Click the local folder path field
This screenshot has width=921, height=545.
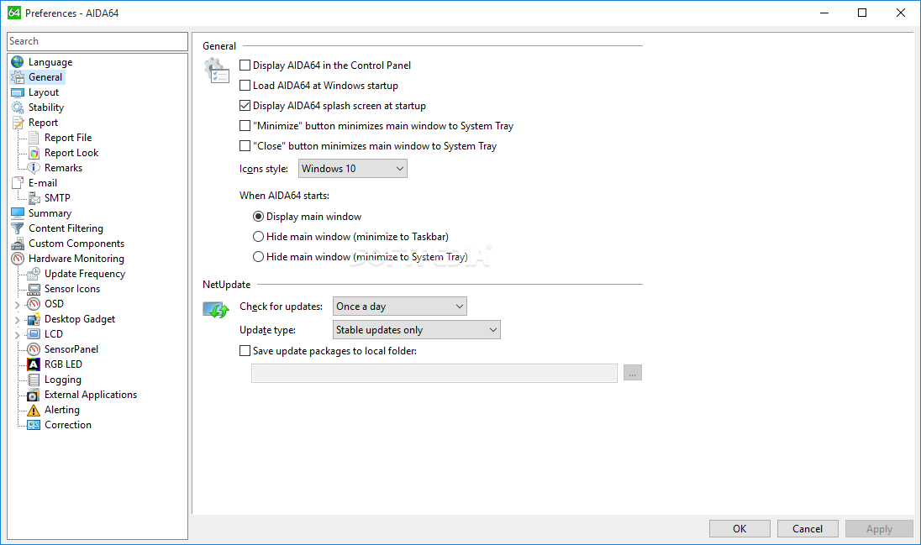(x=434, y=373)
